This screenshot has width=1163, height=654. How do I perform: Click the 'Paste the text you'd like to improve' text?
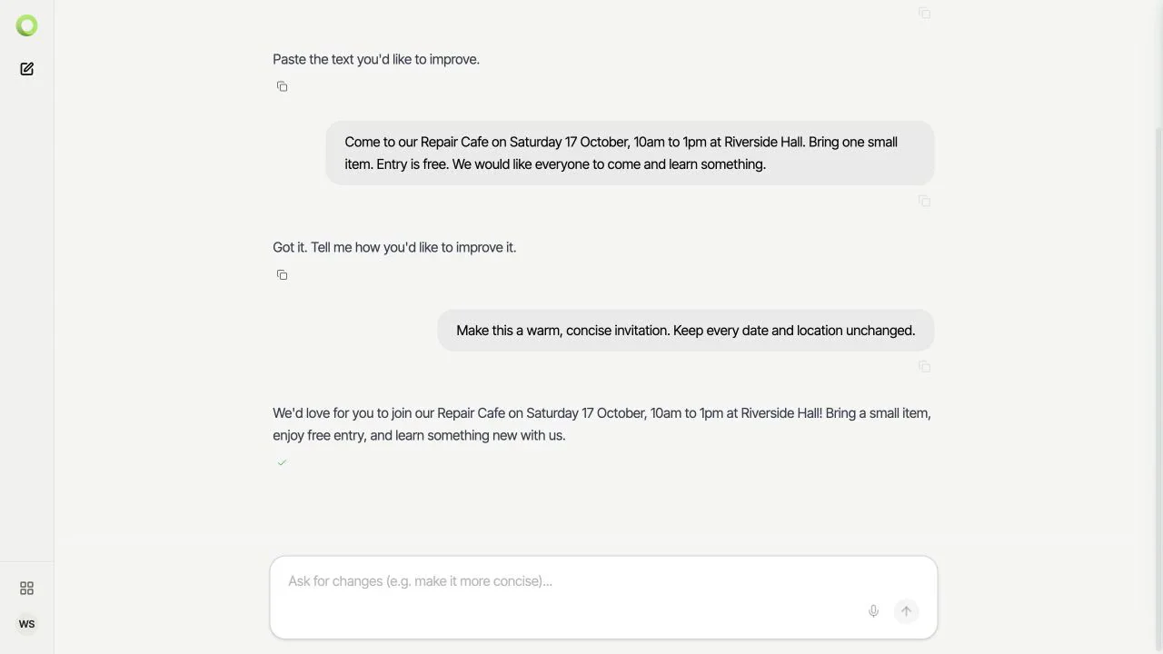point(376,59)
